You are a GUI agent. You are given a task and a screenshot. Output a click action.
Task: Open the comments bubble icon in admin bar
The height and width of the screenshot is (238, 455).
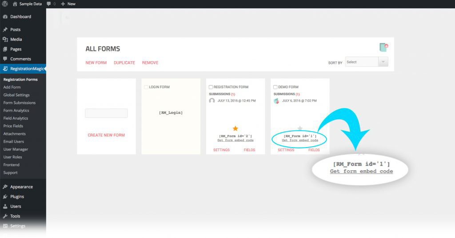[x=49, y=4]
